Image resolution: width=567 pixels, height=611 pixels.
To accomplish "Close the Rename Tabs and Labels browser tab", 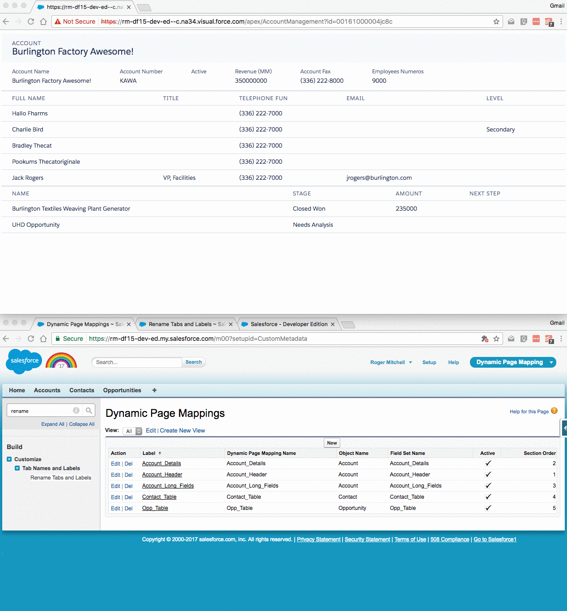I will [x=231, y=324].
